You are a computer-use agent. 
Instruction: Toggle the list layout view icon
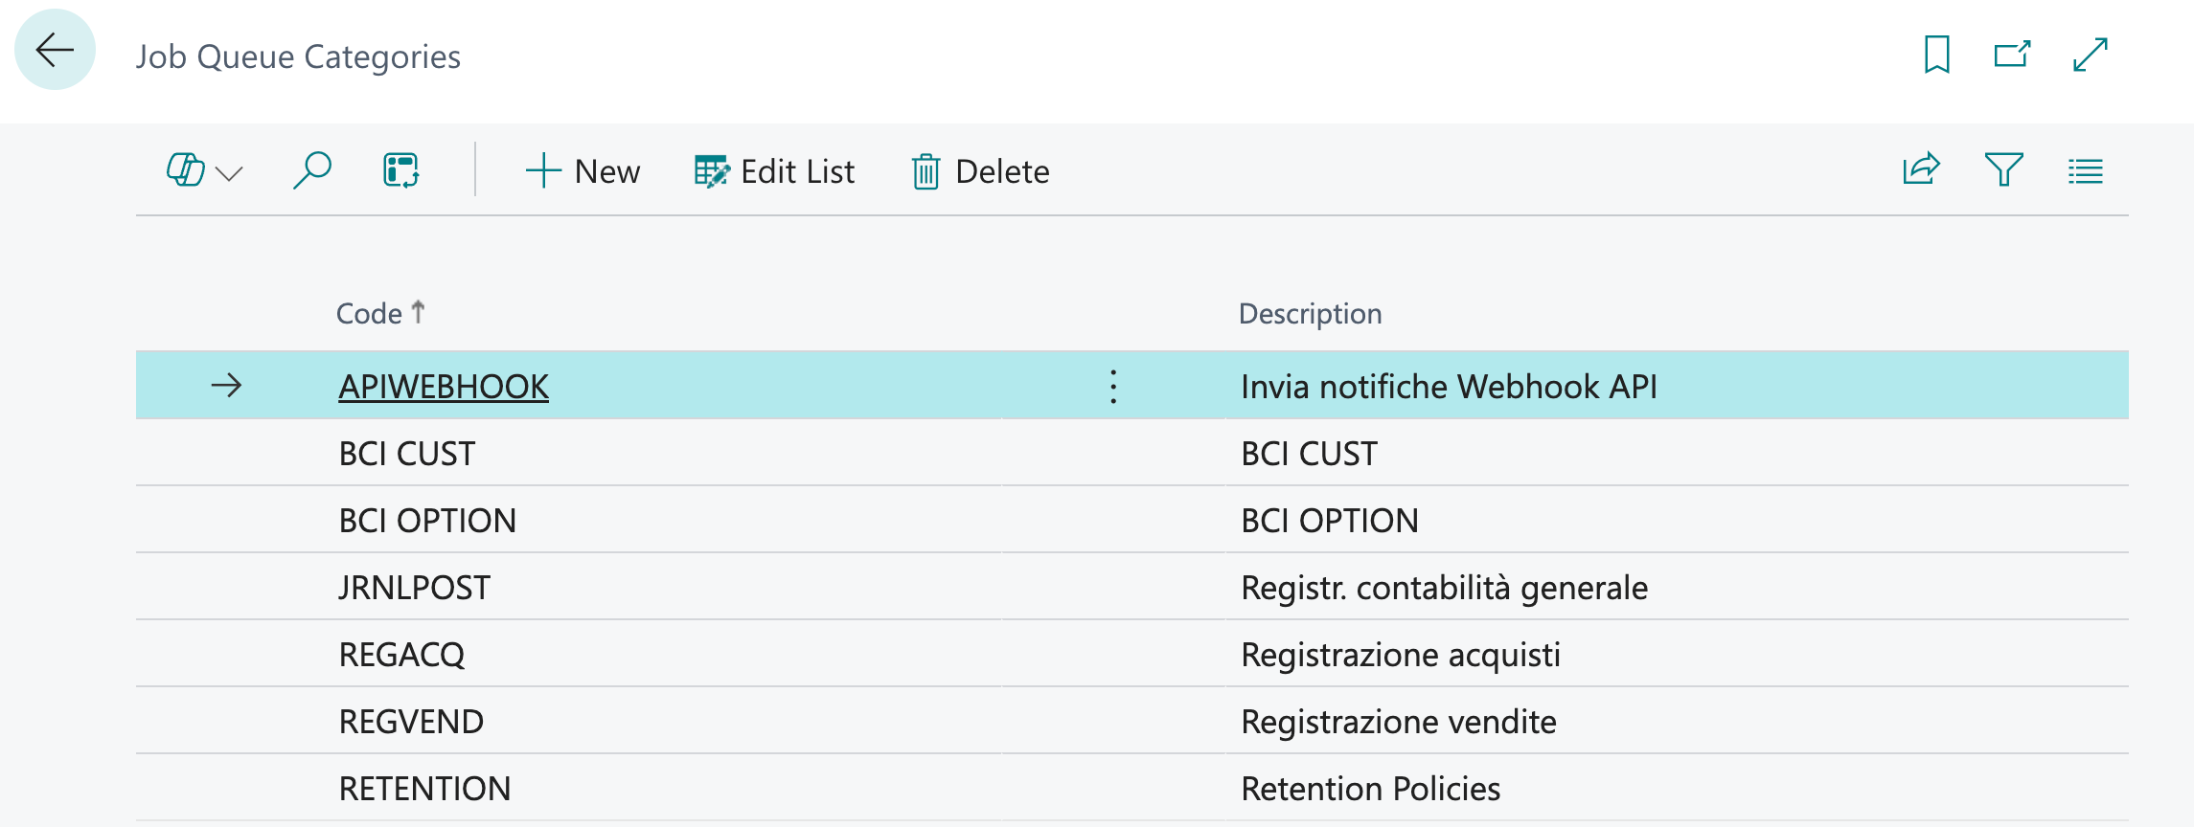pos(2085,171)
